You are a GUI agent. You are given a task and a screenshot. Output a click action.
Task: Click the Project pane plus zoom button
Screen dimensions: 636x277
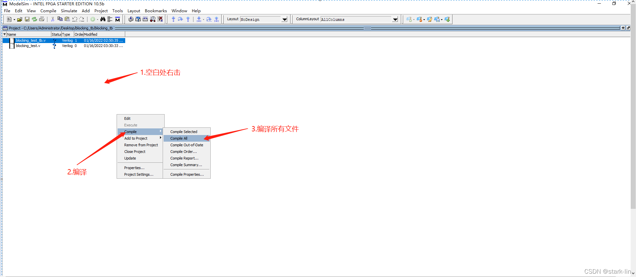coord(623,28)
